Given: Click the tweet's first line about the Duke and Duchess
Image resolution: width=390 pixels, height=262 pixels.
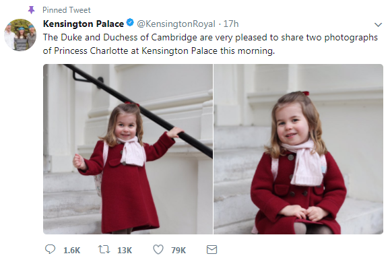Looking at the screenshot, I should (210, 37).
